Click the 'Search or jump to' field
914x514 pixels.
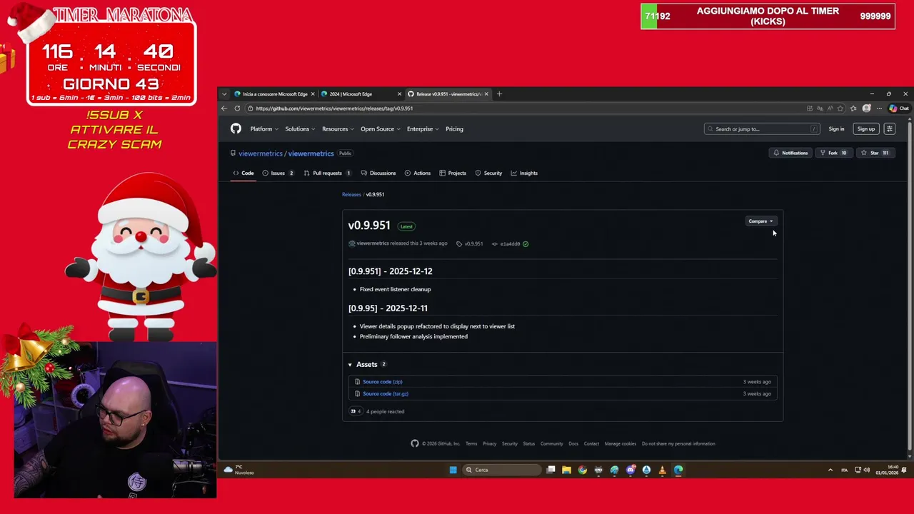point(761,129)
